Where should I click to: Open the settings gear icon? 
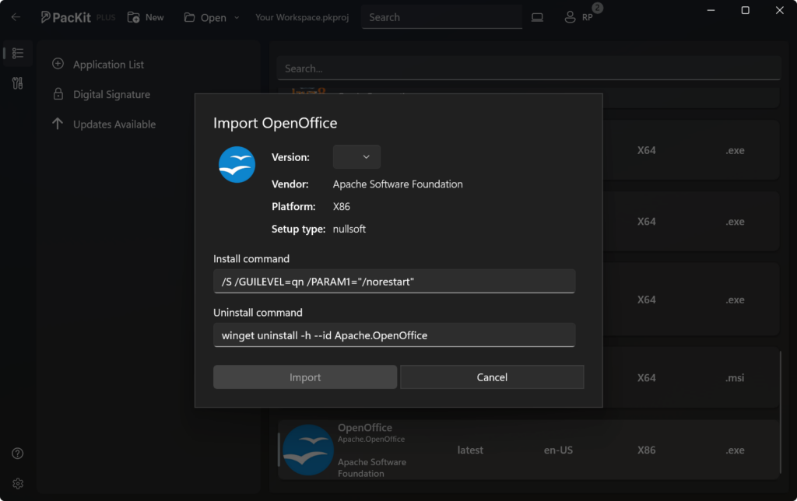pos(18,484)
